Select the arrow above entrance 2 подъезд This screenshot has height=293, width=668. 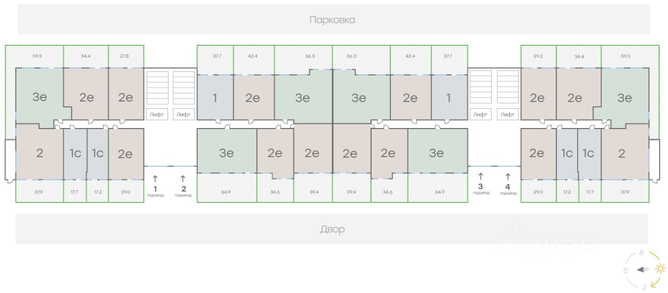[x=183, y=178]
